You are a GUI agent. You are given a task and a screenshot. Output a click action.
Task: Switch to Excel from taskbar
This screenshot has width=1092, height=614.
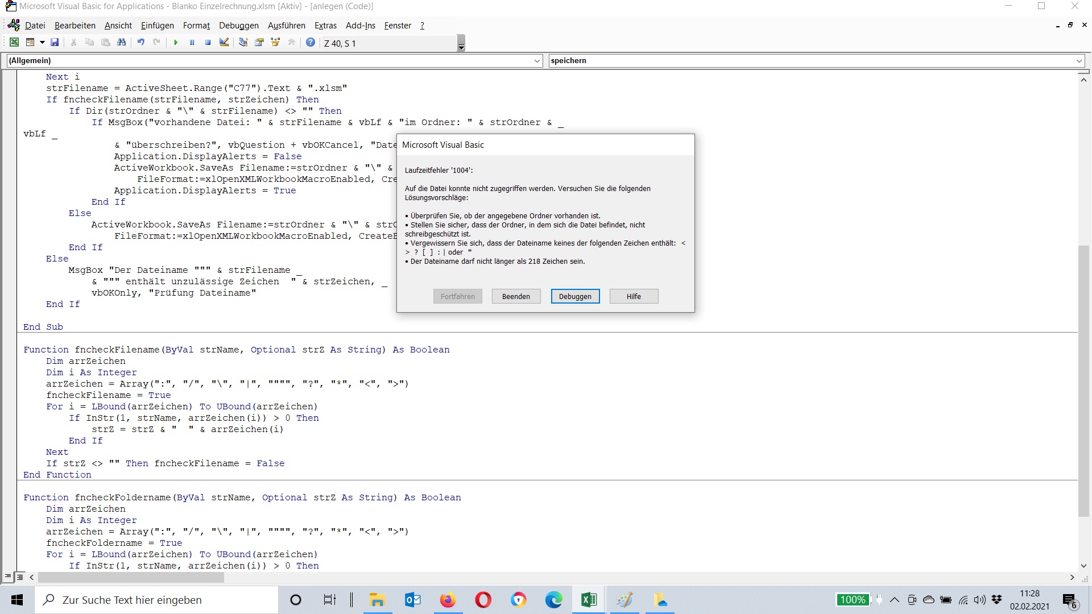[589, 600]
